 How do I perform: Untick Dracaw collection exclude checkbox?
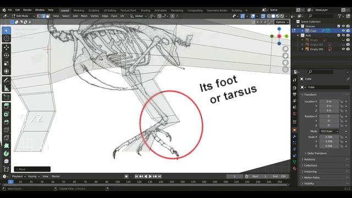click(x=339, y=26)
